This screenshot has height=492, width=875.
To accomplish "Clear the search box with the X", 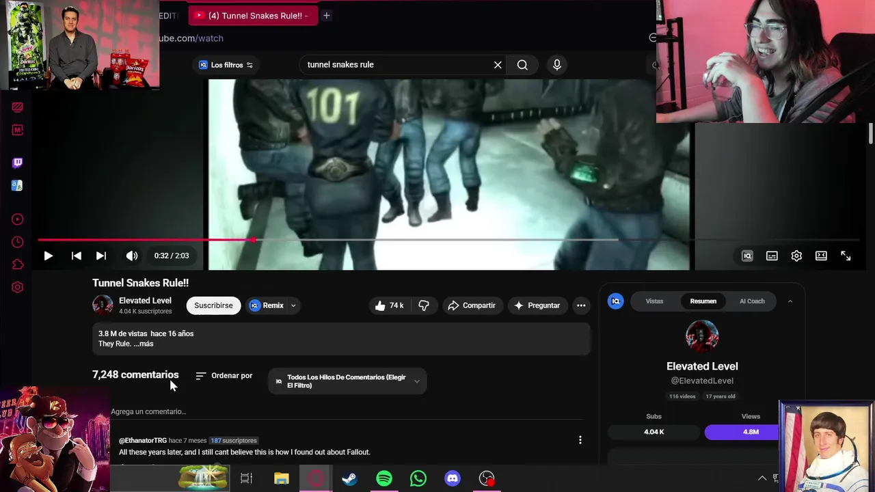I will coord(498,65).
